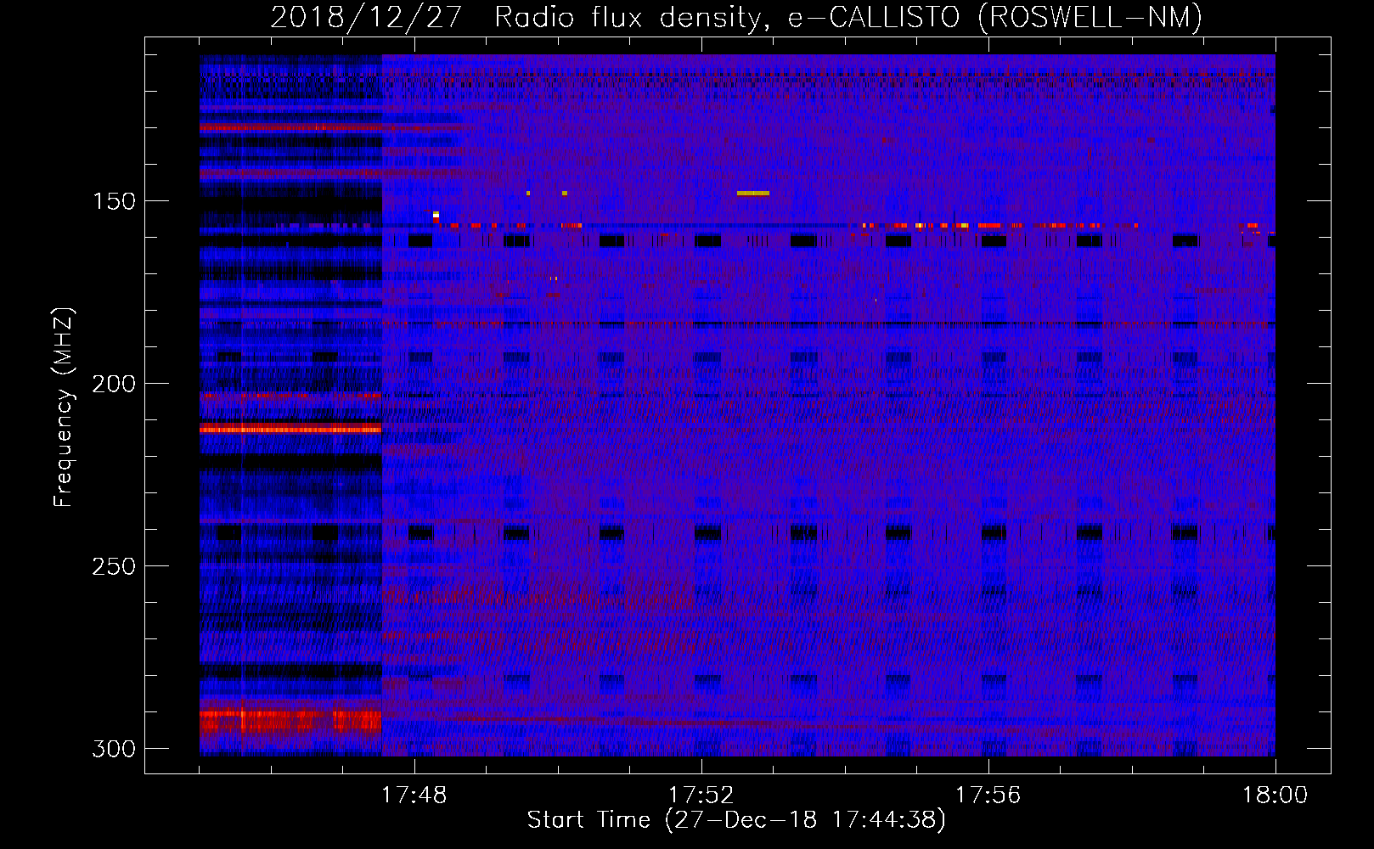
Task: Click the 150 frequency tick label
Action: 114,201
